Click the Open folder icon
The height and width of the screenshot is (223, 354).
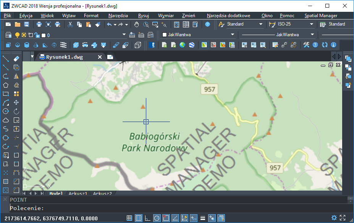click(x=18, y=24)
